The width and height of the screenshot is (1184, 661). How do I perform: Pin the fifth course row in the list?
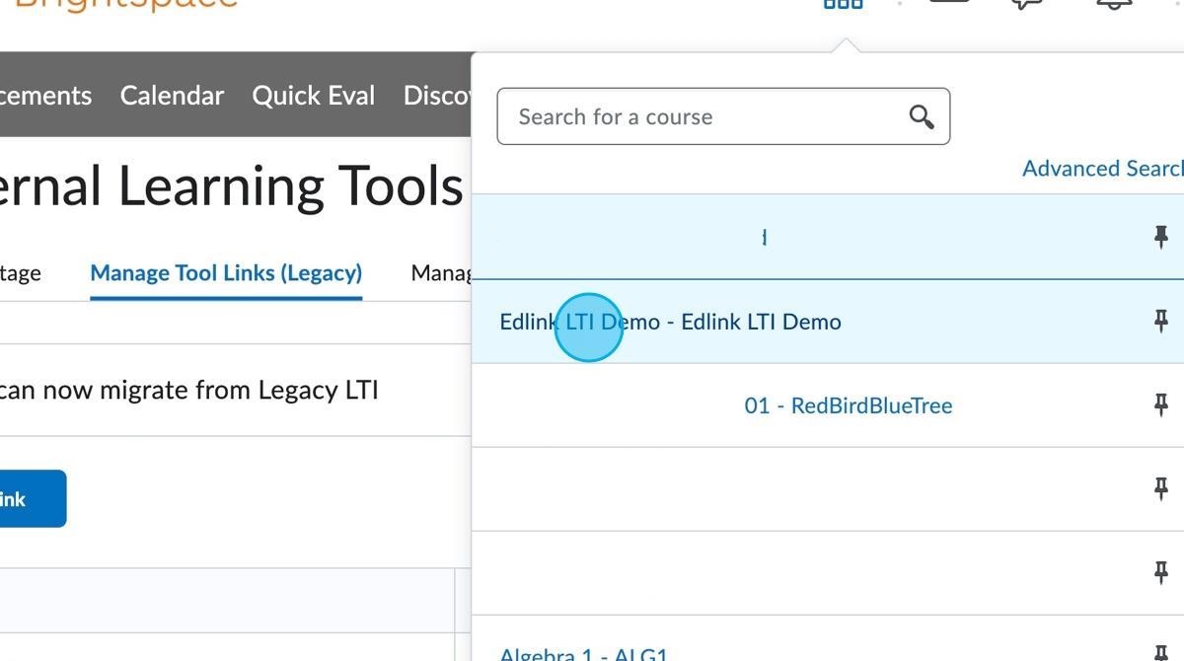tap(1161, 572)
